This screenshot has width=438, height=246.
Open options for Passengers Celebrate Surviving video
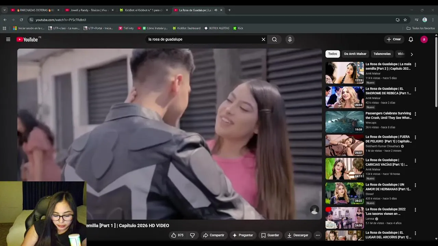415,114
